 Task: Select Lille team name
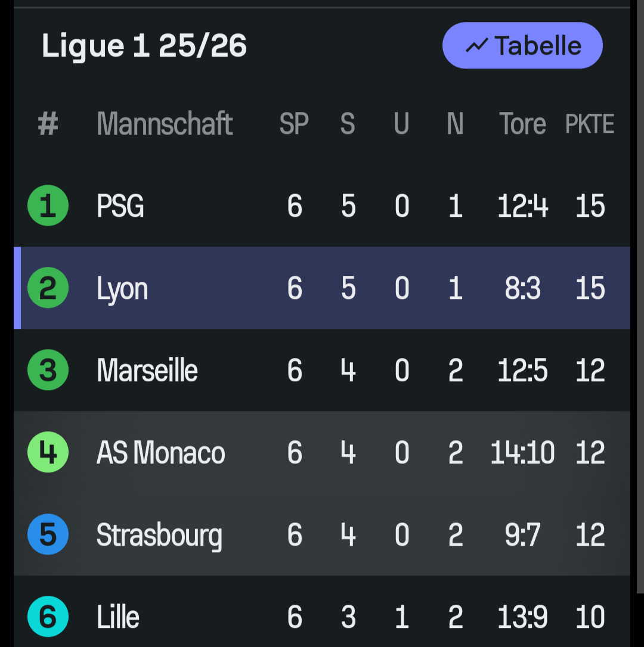point(118,617)
